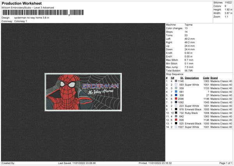The width and height of the screenshot is (234, 166).
Task: Click the 'Code' column header
Action: (x=206, y=78)
